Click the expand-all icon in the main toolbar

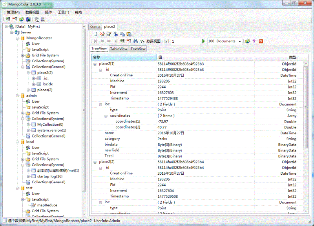[8, 19]
